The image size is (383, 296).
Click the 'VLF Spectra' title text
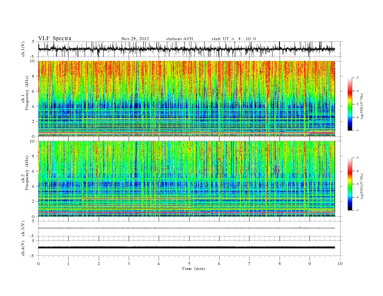[55, 38]
